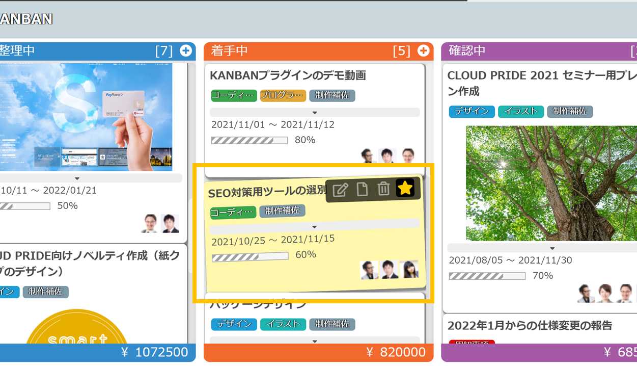Click the smiling glasses avatar on the KANBANプラグイン card

(407, 155)
